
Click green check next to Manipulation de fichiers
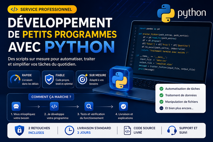(161, 102)
